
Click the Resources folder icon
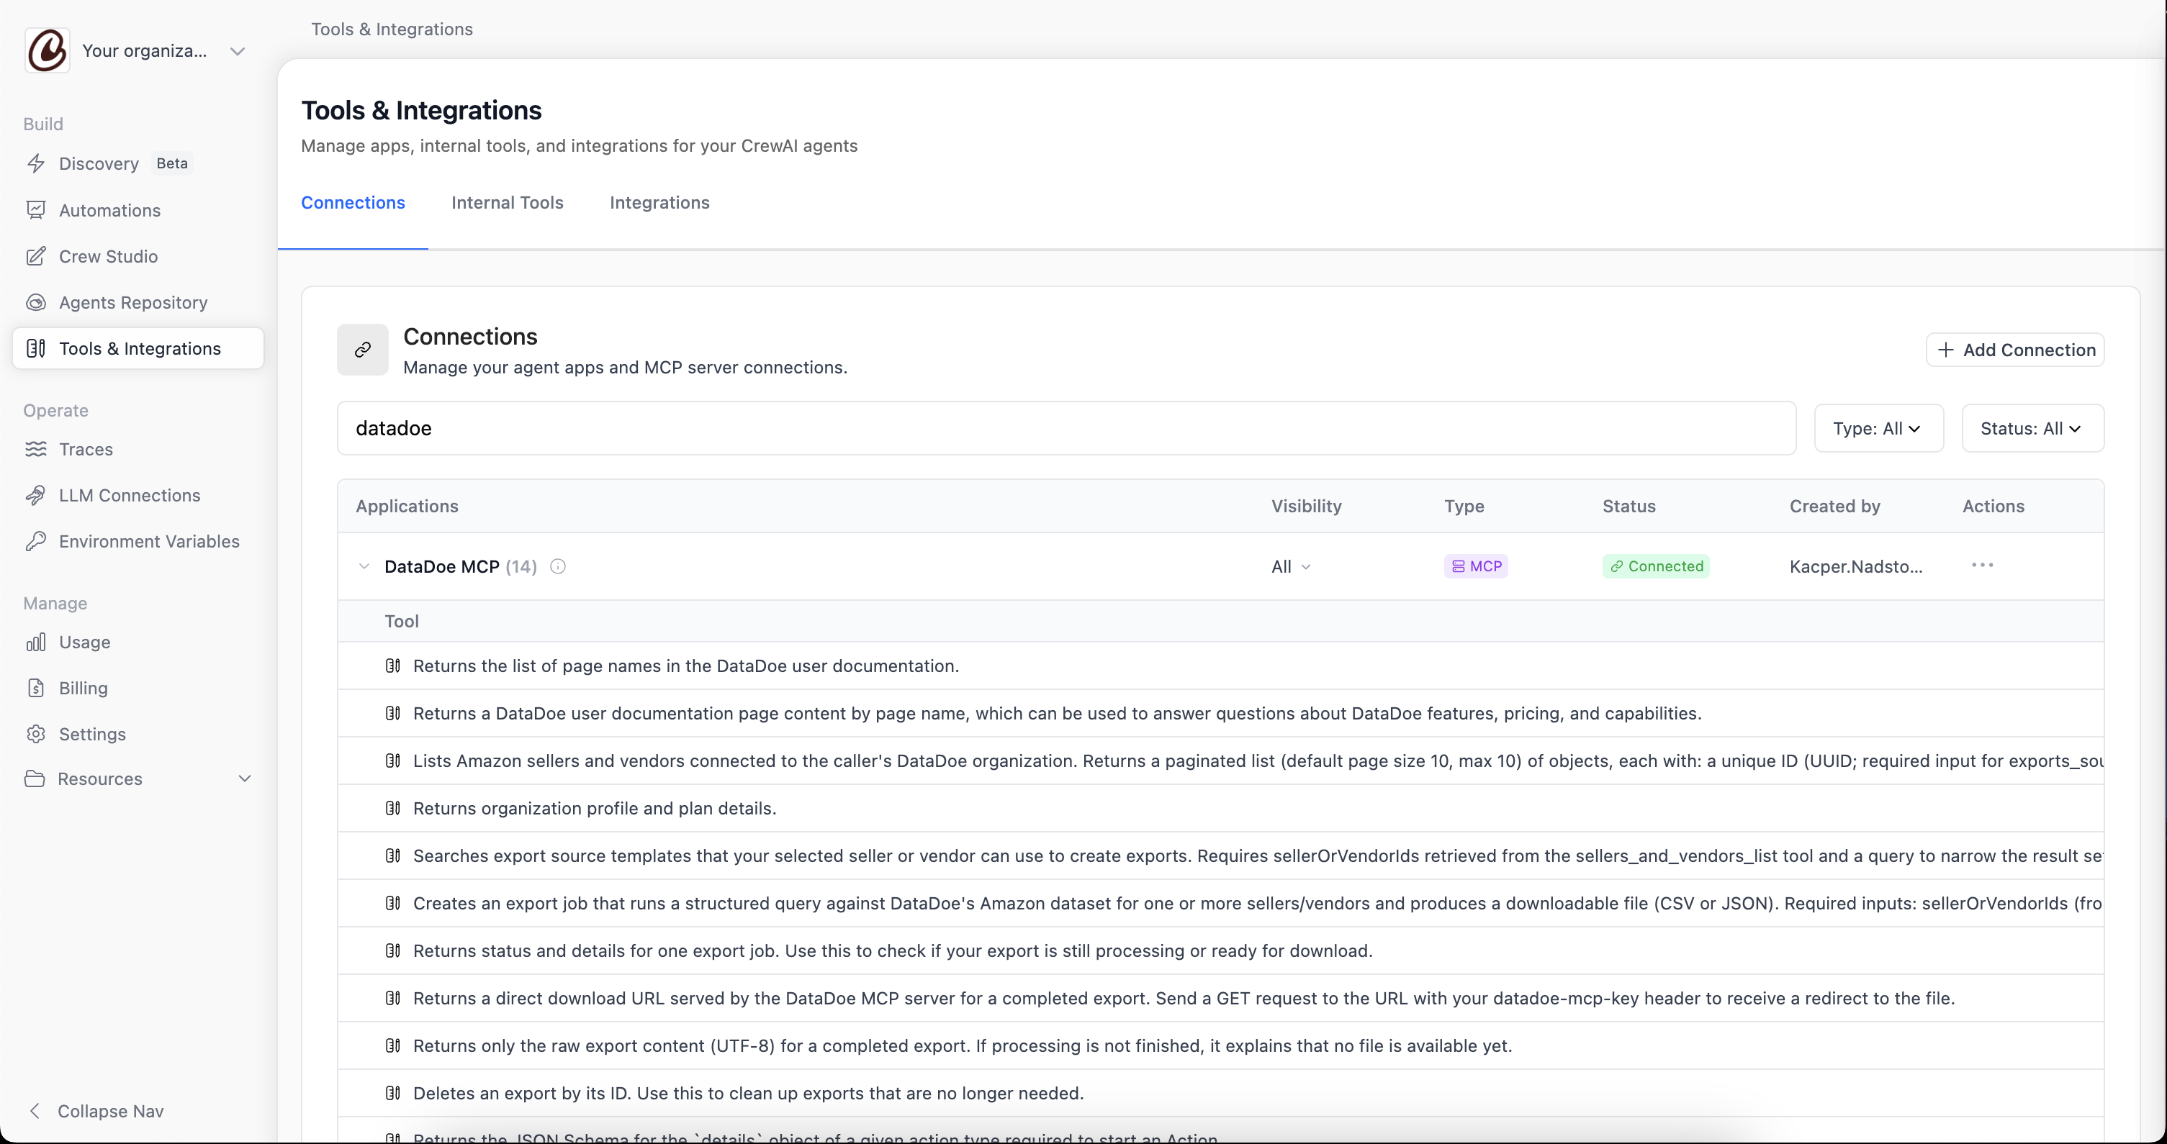35,779
